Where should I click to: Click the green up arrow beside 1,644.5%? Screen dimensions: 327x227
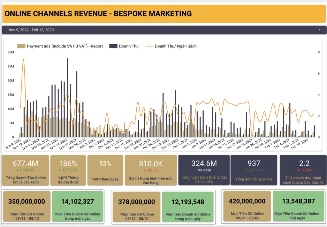pos(17,170)
